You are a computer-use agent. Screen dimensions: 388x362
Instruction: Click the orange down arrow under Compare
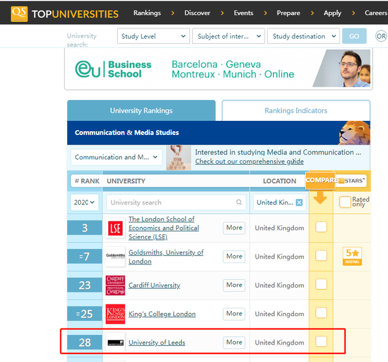(x=320, y=197)
